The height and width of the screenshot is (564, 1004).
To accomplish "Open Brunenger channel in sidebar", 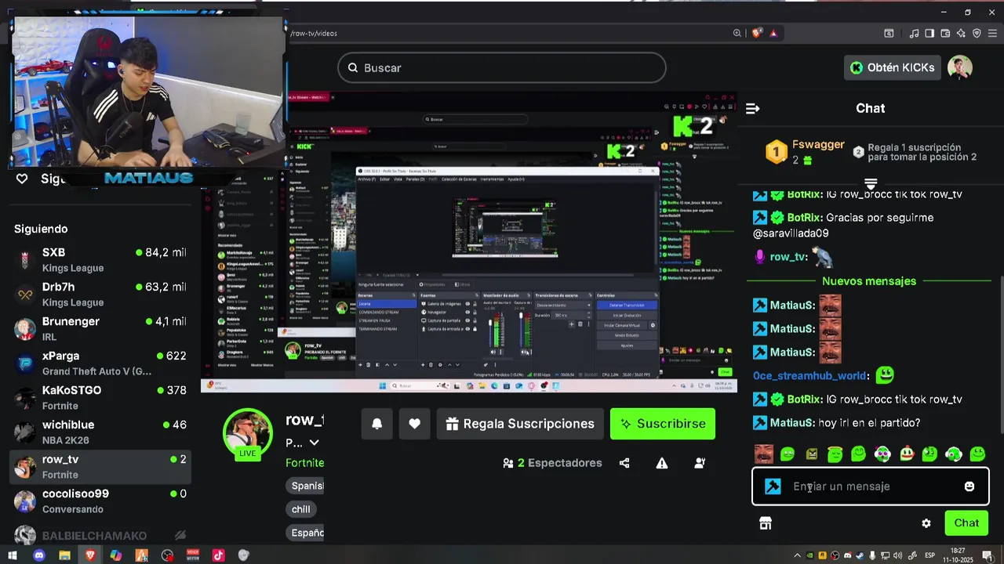I will coord(100,329).
